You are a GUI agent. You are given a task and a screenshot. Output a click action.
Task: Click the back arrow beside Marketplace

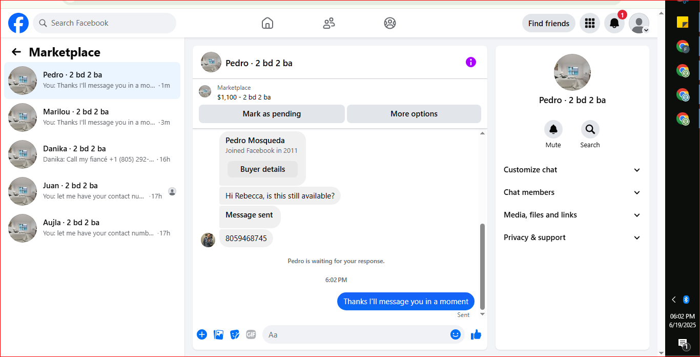(16, 52)
